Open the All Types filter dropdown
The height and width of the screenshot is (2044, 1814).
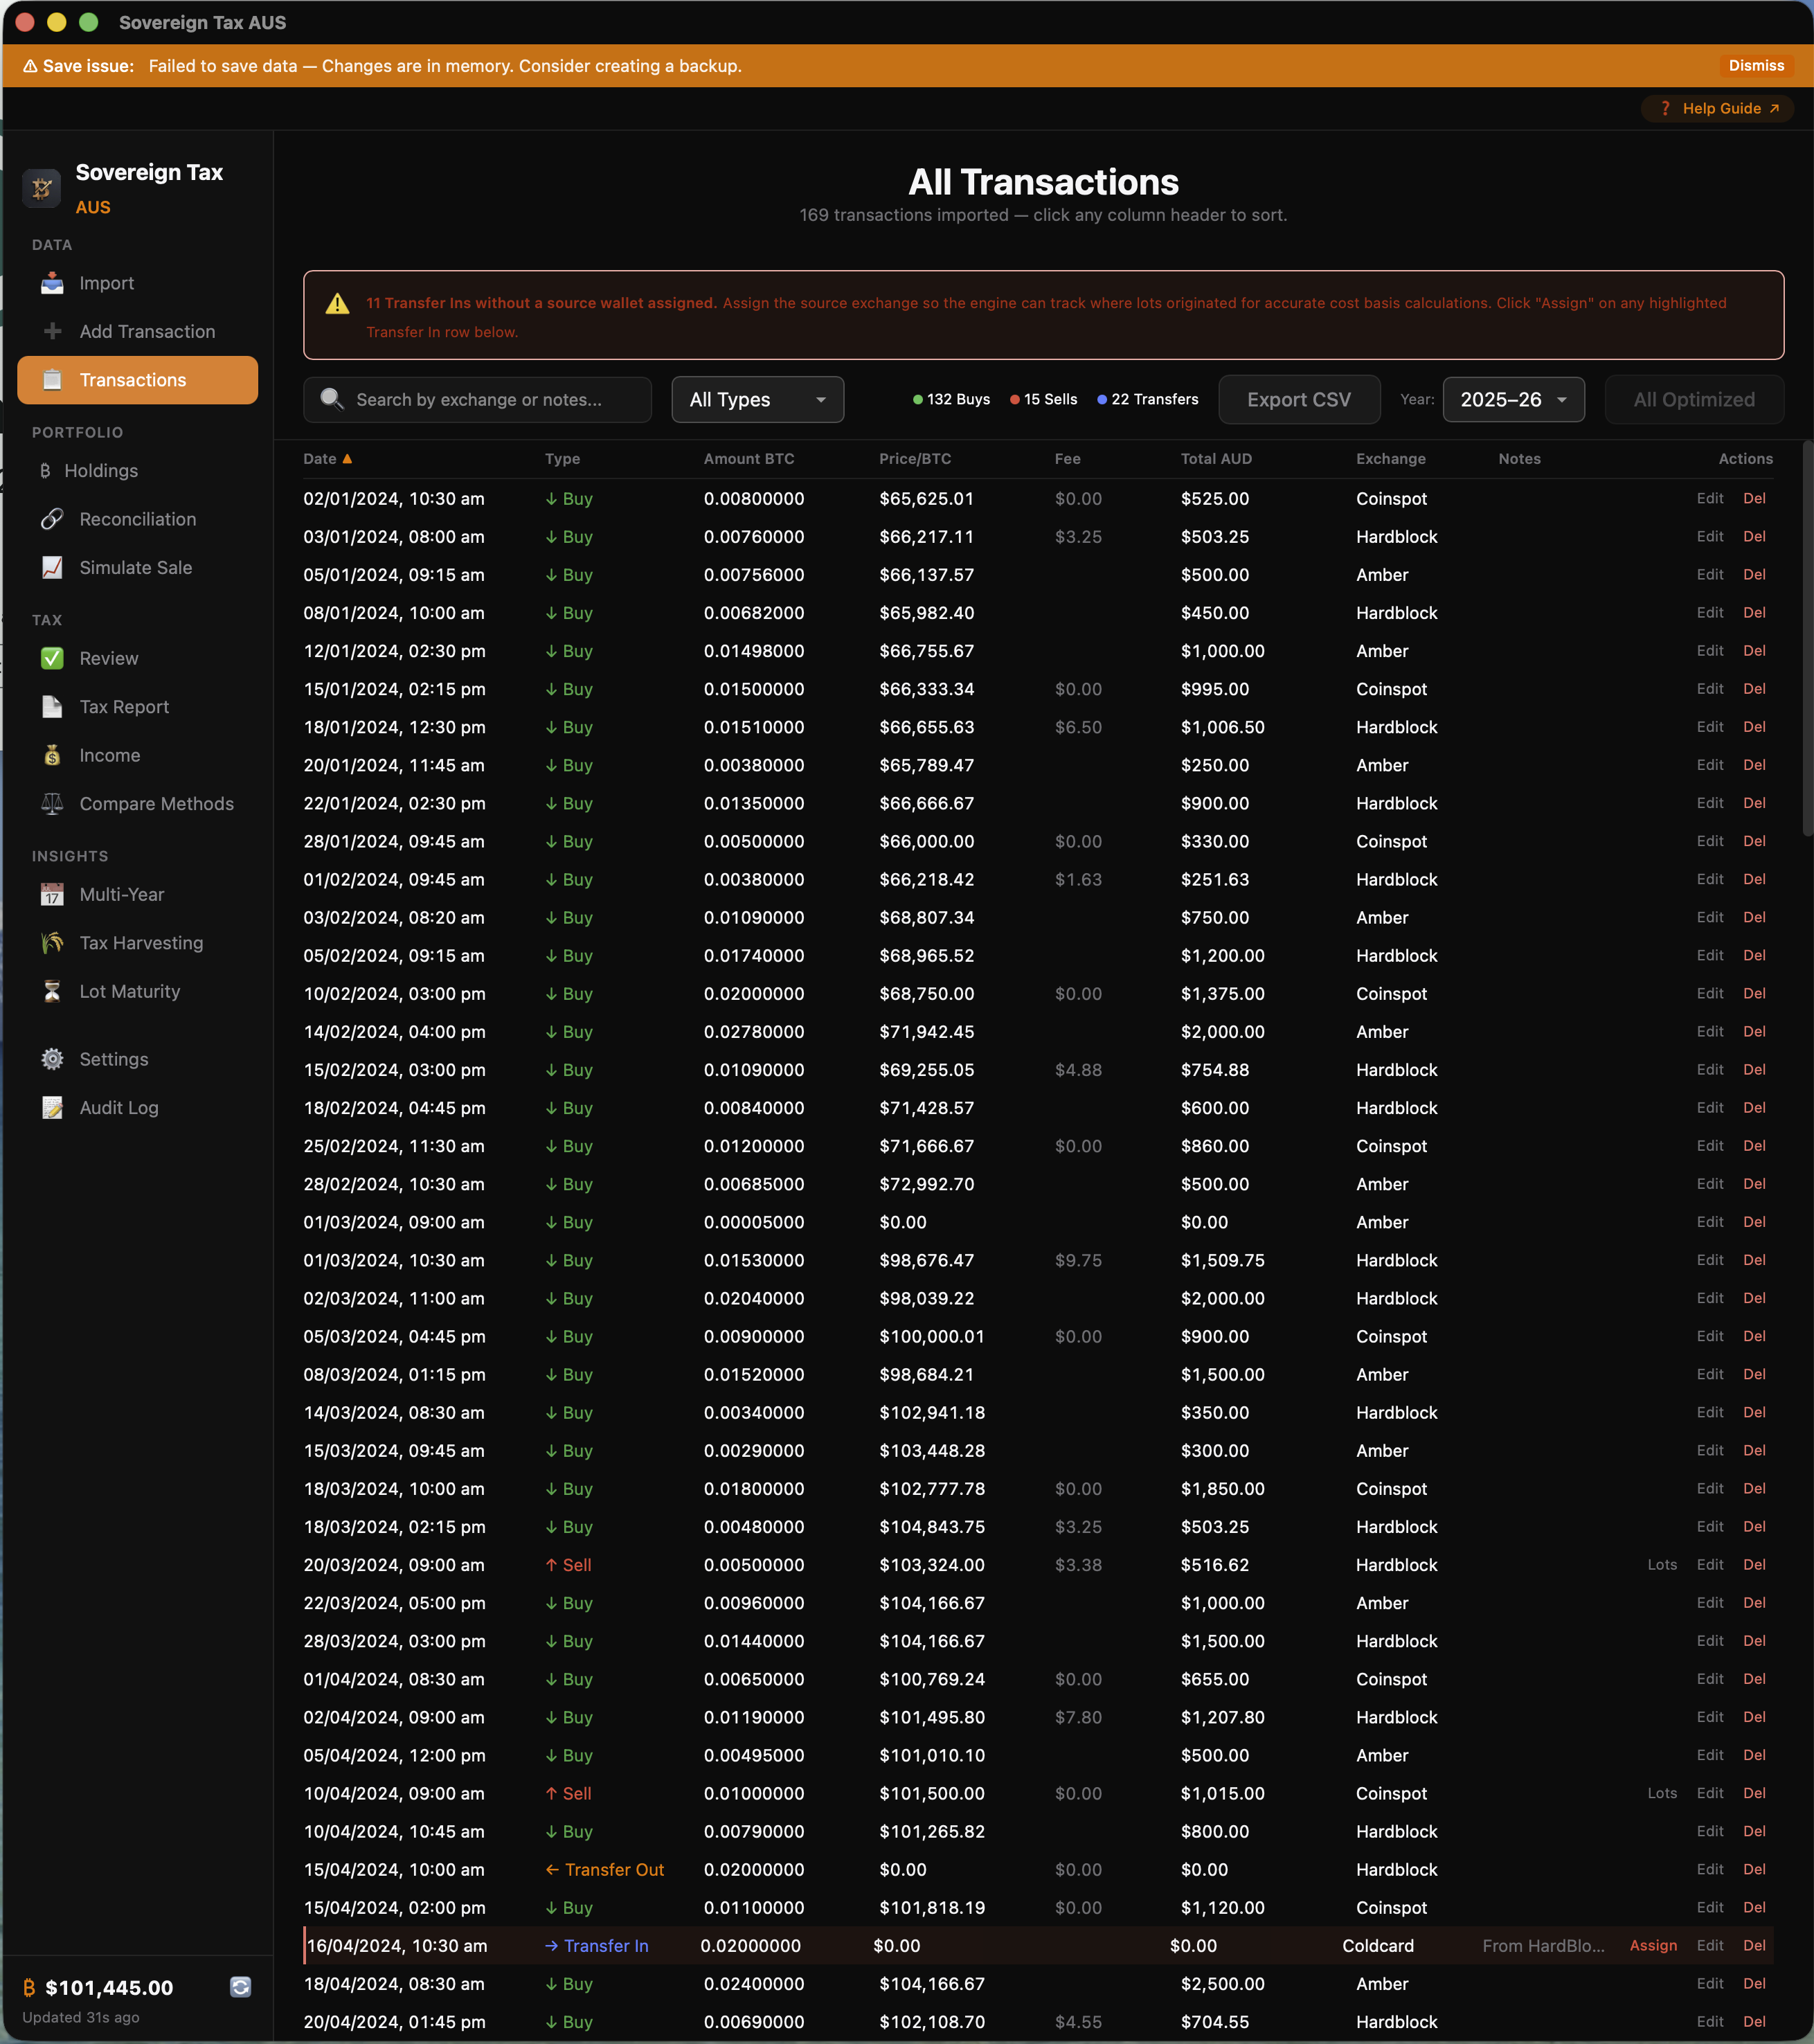pos(757,399)
